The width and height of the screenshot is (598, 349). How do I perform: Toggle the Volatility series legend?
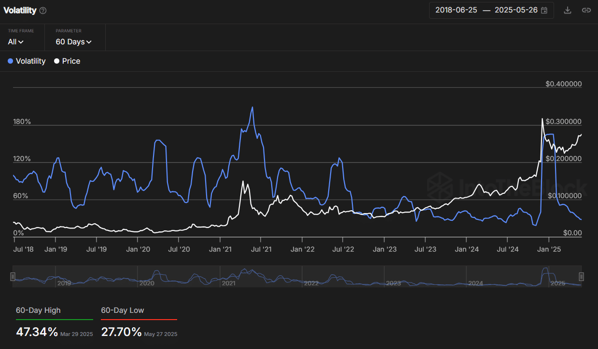(x=27, y=61)
